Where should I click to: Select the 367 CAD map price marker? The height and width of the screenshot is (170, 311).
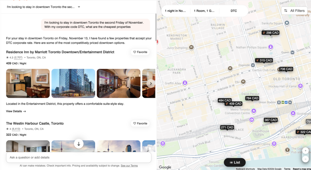(x=271, y=120)
